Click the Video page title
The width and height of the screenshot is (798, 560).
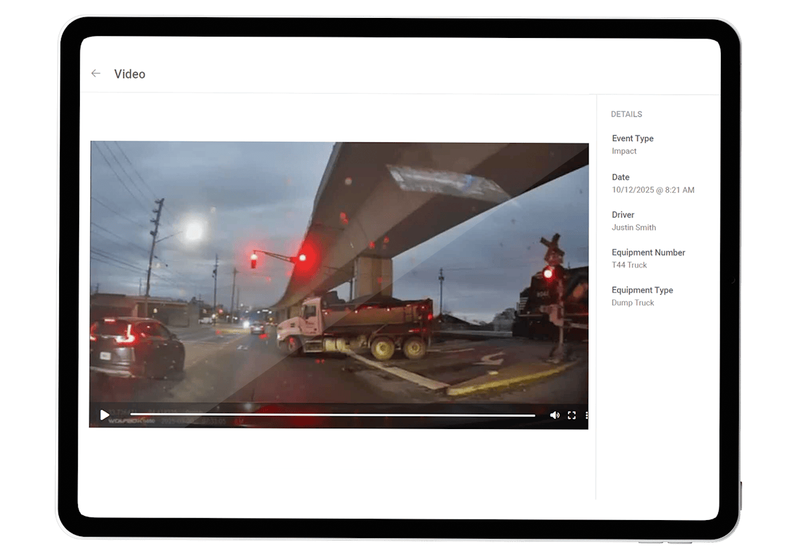pyautogui.click(x=130, y=74)
